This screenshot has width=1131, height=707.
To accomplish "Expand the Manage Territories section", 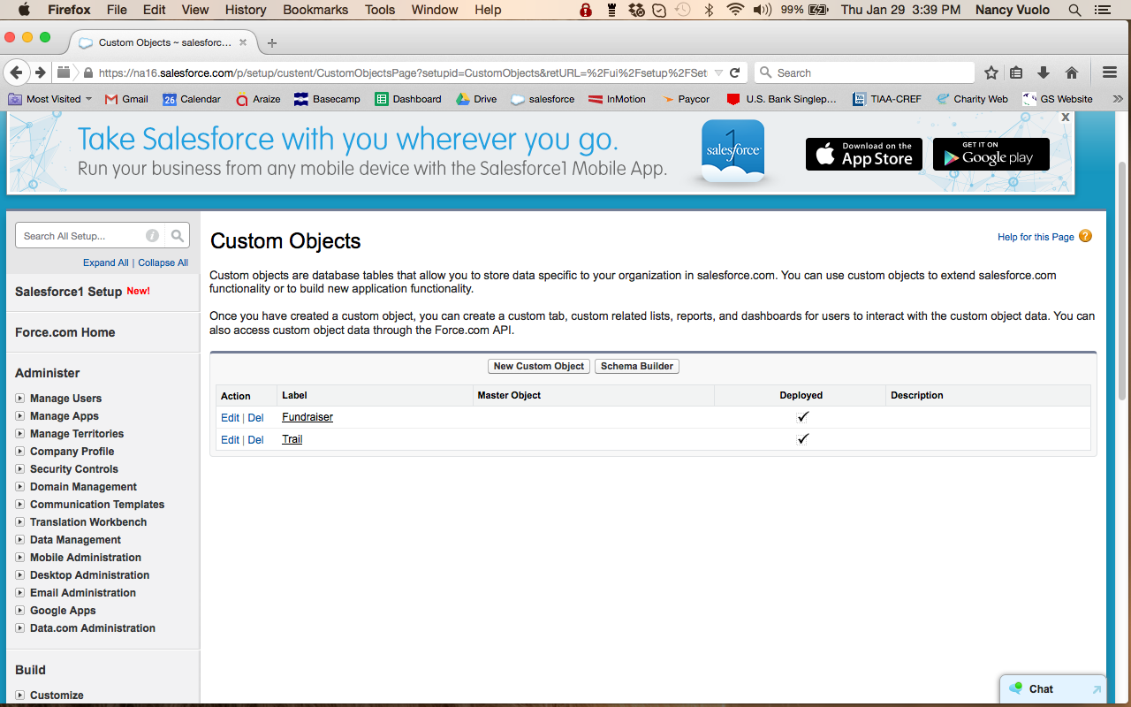I will coord(20,434).
